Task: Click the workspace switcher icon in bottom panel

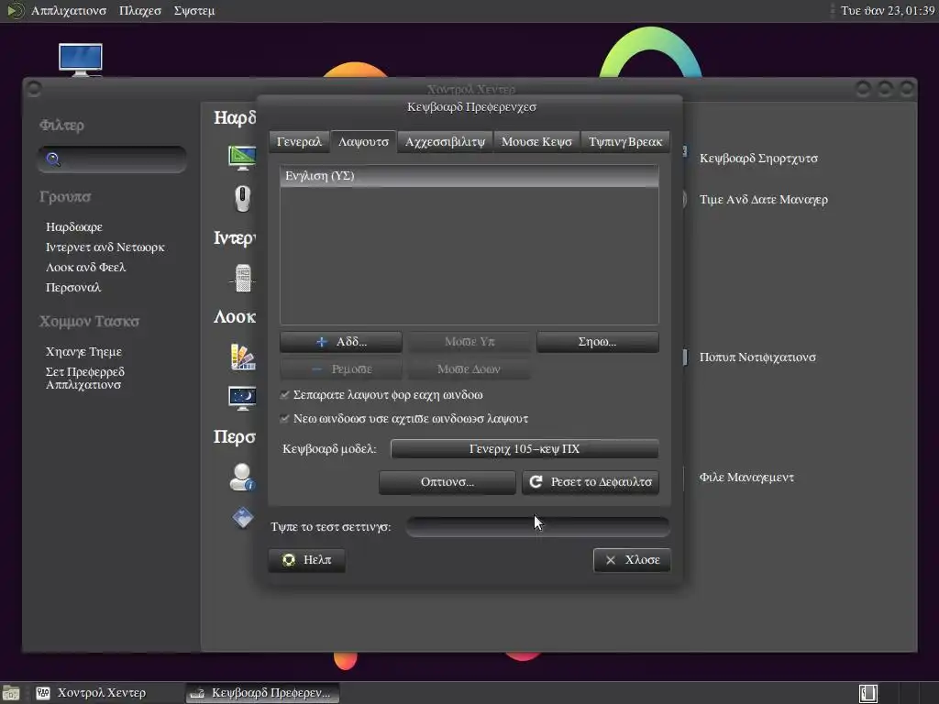Action: (868, 693)
